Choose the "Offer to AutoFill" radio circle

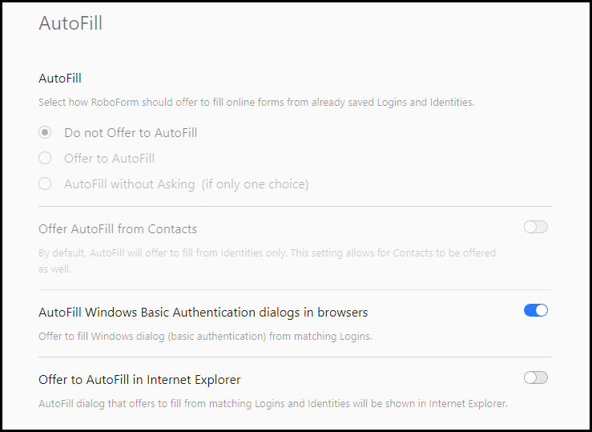(46, 158)
